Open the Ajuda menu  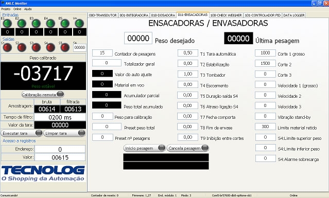tap(28, 9)
